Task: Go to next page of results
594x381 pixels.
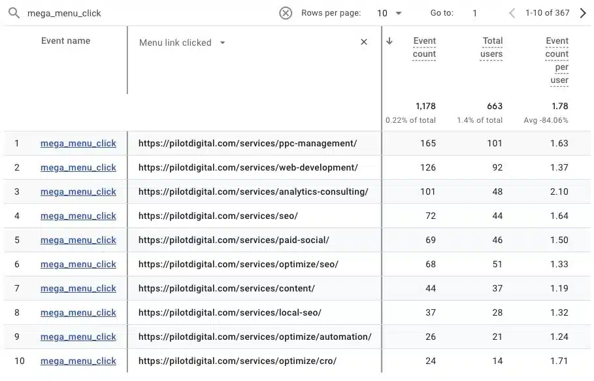Action: (582, 13)
